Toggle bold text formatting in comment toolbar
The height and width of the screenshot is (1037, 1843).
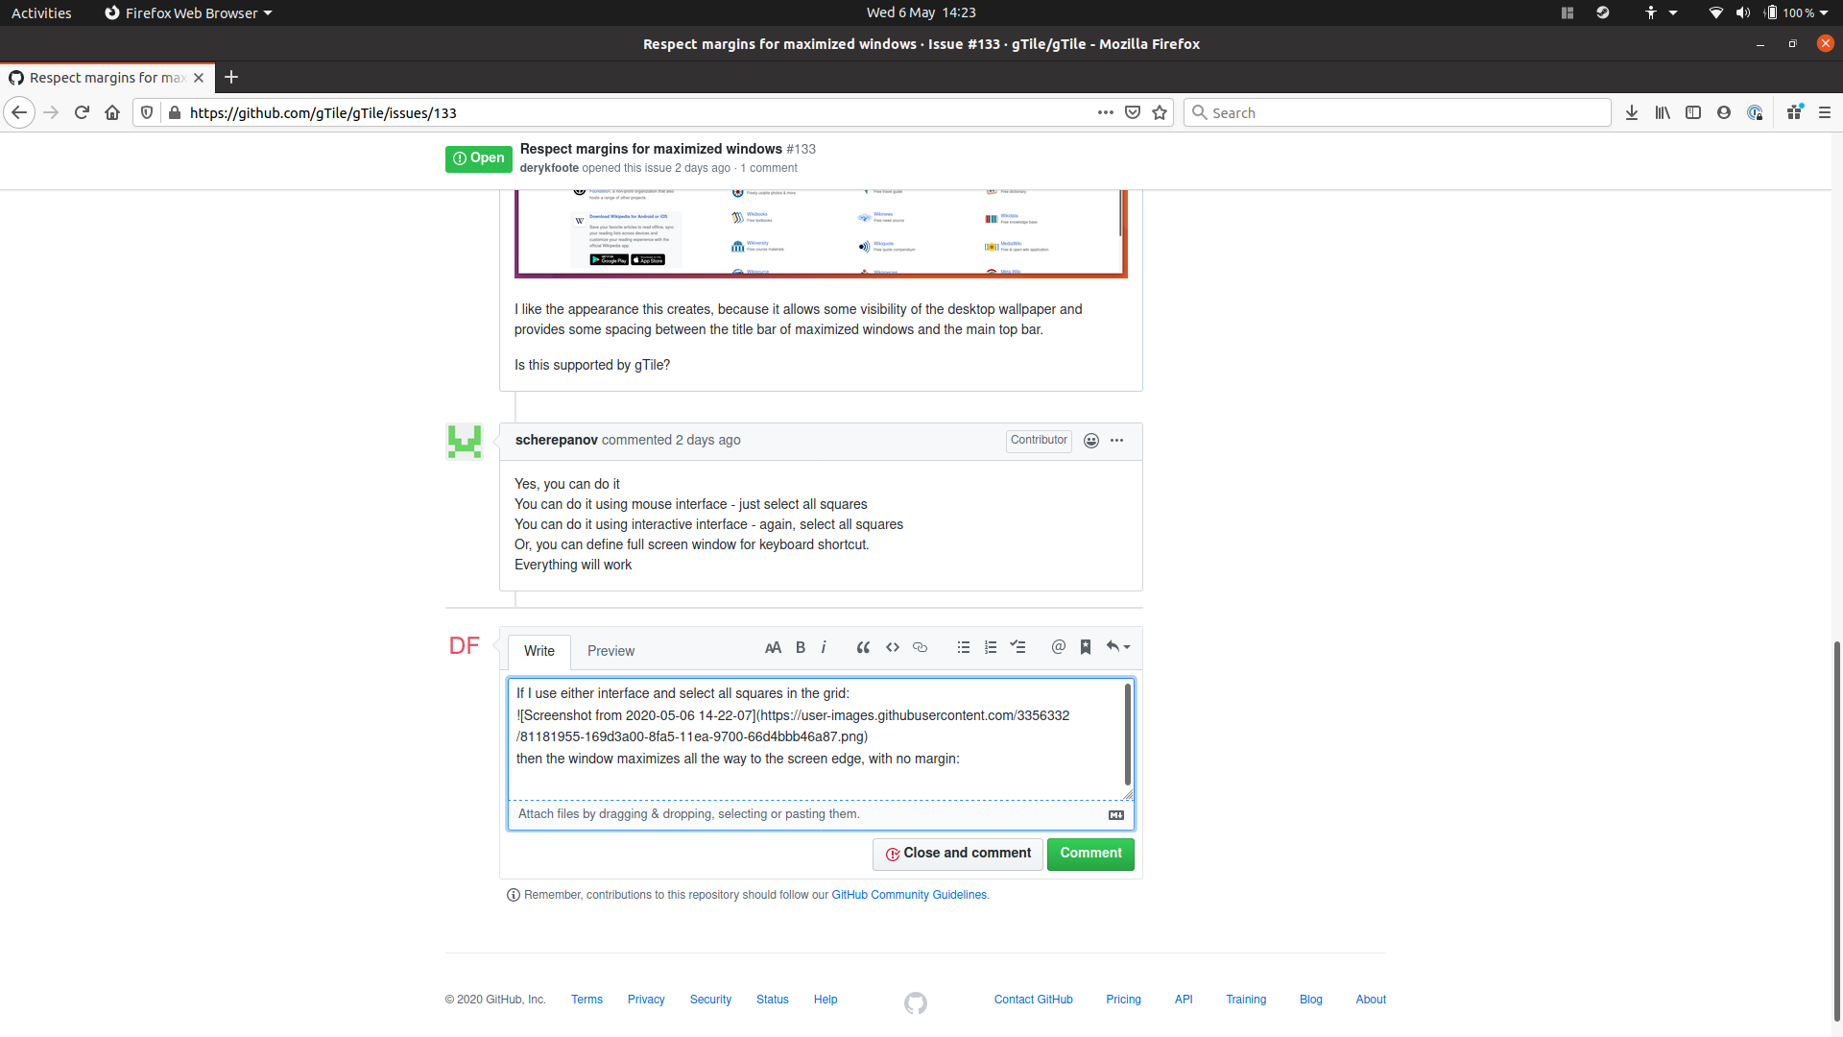[x=801, y=648]
